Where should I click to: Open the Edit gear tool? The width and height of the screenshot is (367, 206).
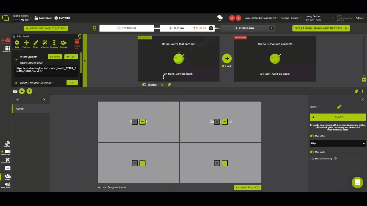(x=17, y=44)
